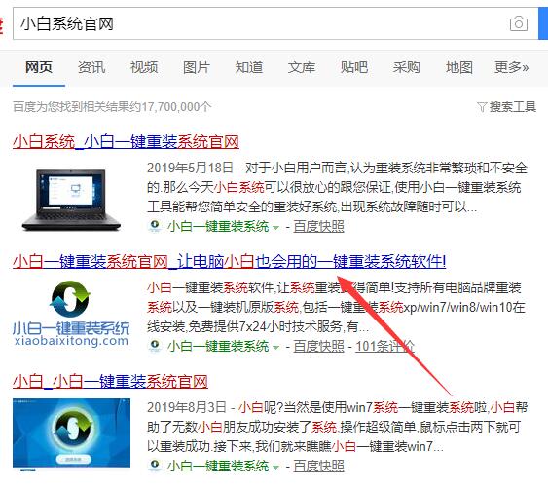Open the camera image search icon
Screen dimensions: 548x489
pyautogui.click(x=519, y=24)
